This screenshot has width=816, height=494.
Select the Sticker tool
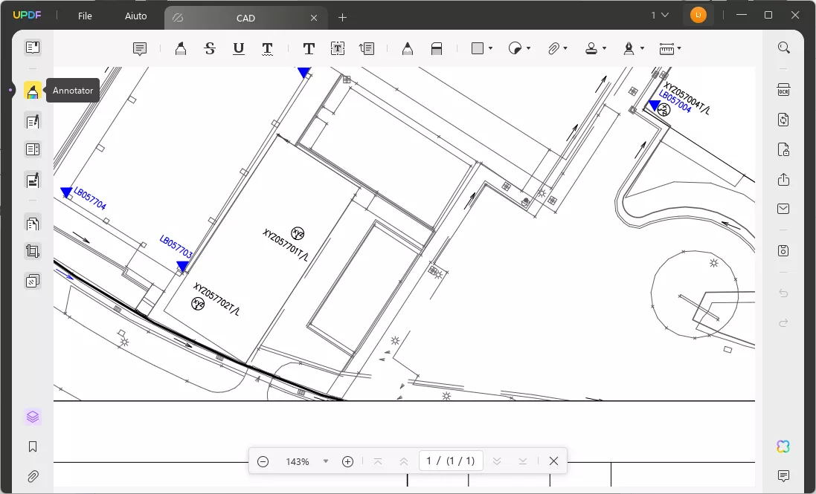(515, 49)
